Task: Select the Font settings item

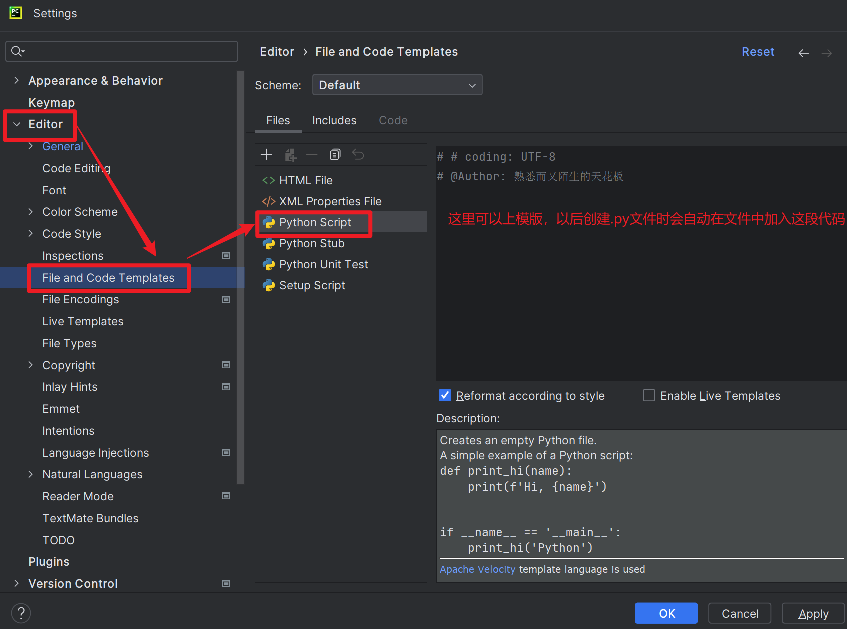Action: pos(54,190)
